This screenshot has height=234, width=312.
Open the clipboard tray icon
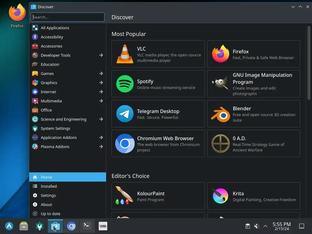coord(247,226)
